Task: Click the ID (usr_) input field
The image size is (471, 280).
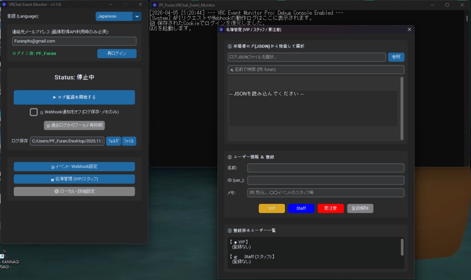Action: click(325, 181)
